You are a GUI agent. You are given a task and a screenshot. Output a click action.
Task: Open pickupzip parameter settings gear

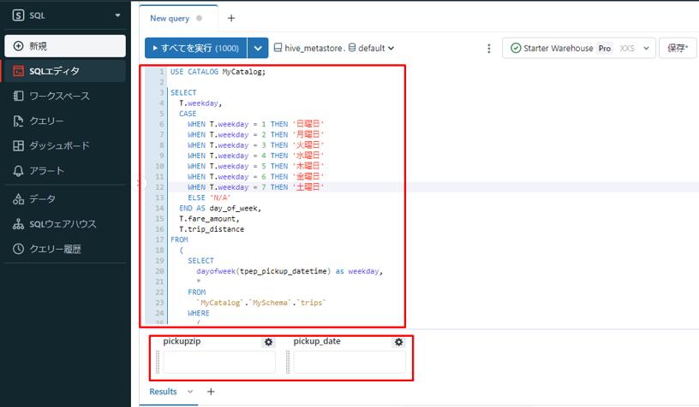pos(268,342)
